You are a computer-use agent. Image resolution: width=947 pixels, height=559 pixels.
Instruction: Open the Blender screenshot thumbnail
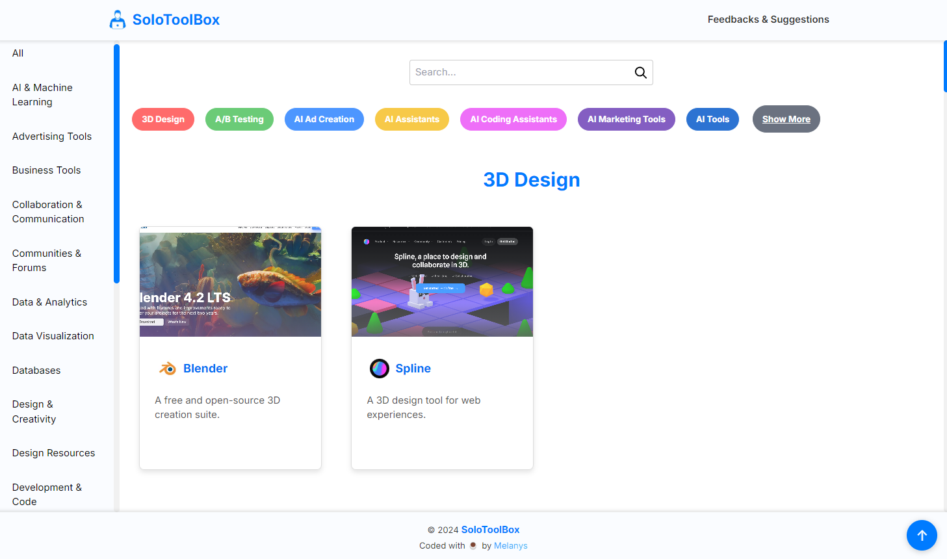tap(230, 281)
